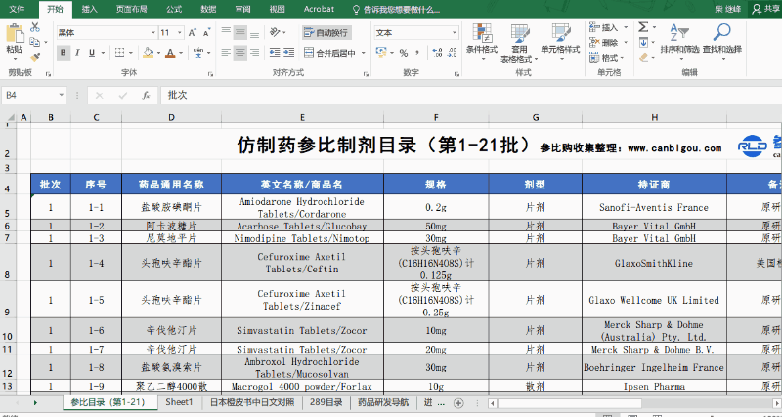Open Conditional Formatting (条件格式)

tap(482, 42)
